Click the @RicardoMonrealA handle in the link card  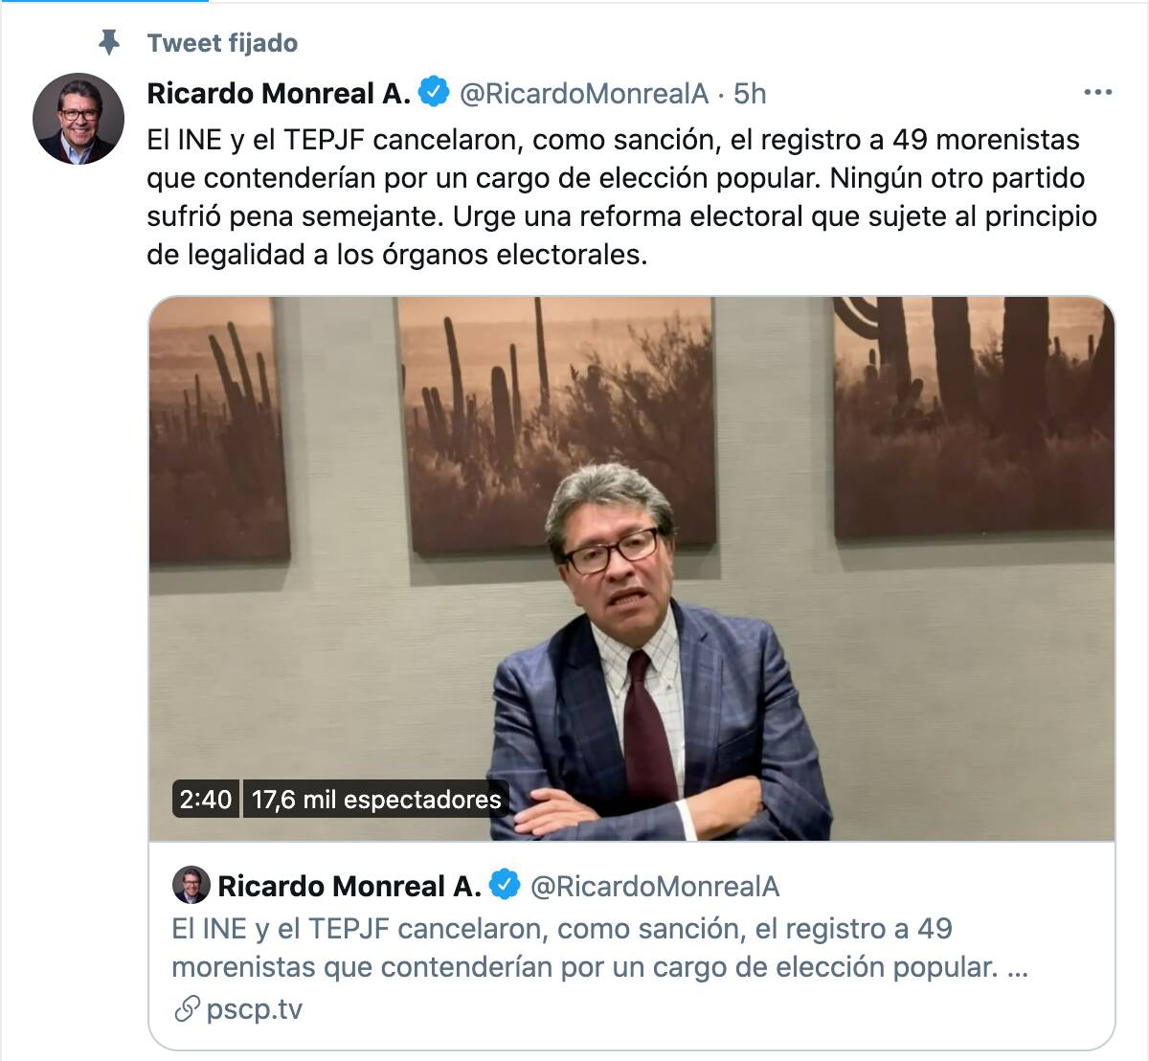tap(655, 886)
